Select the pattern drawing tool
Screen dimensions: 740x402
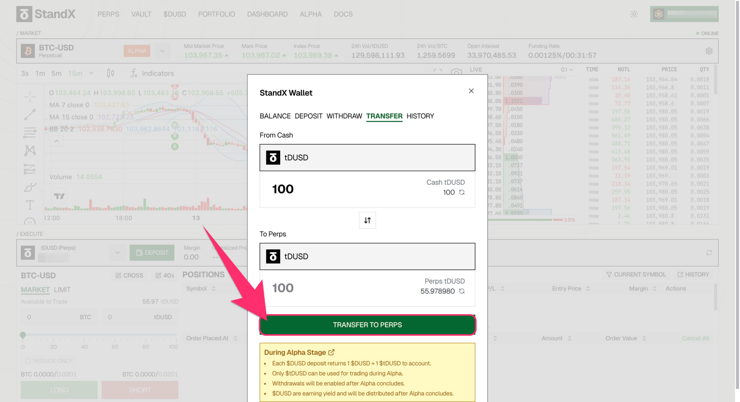[x=30, y=151]
